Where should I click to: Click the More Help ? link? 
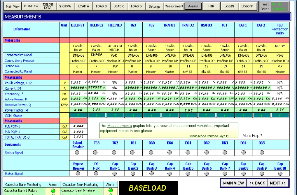252,136
